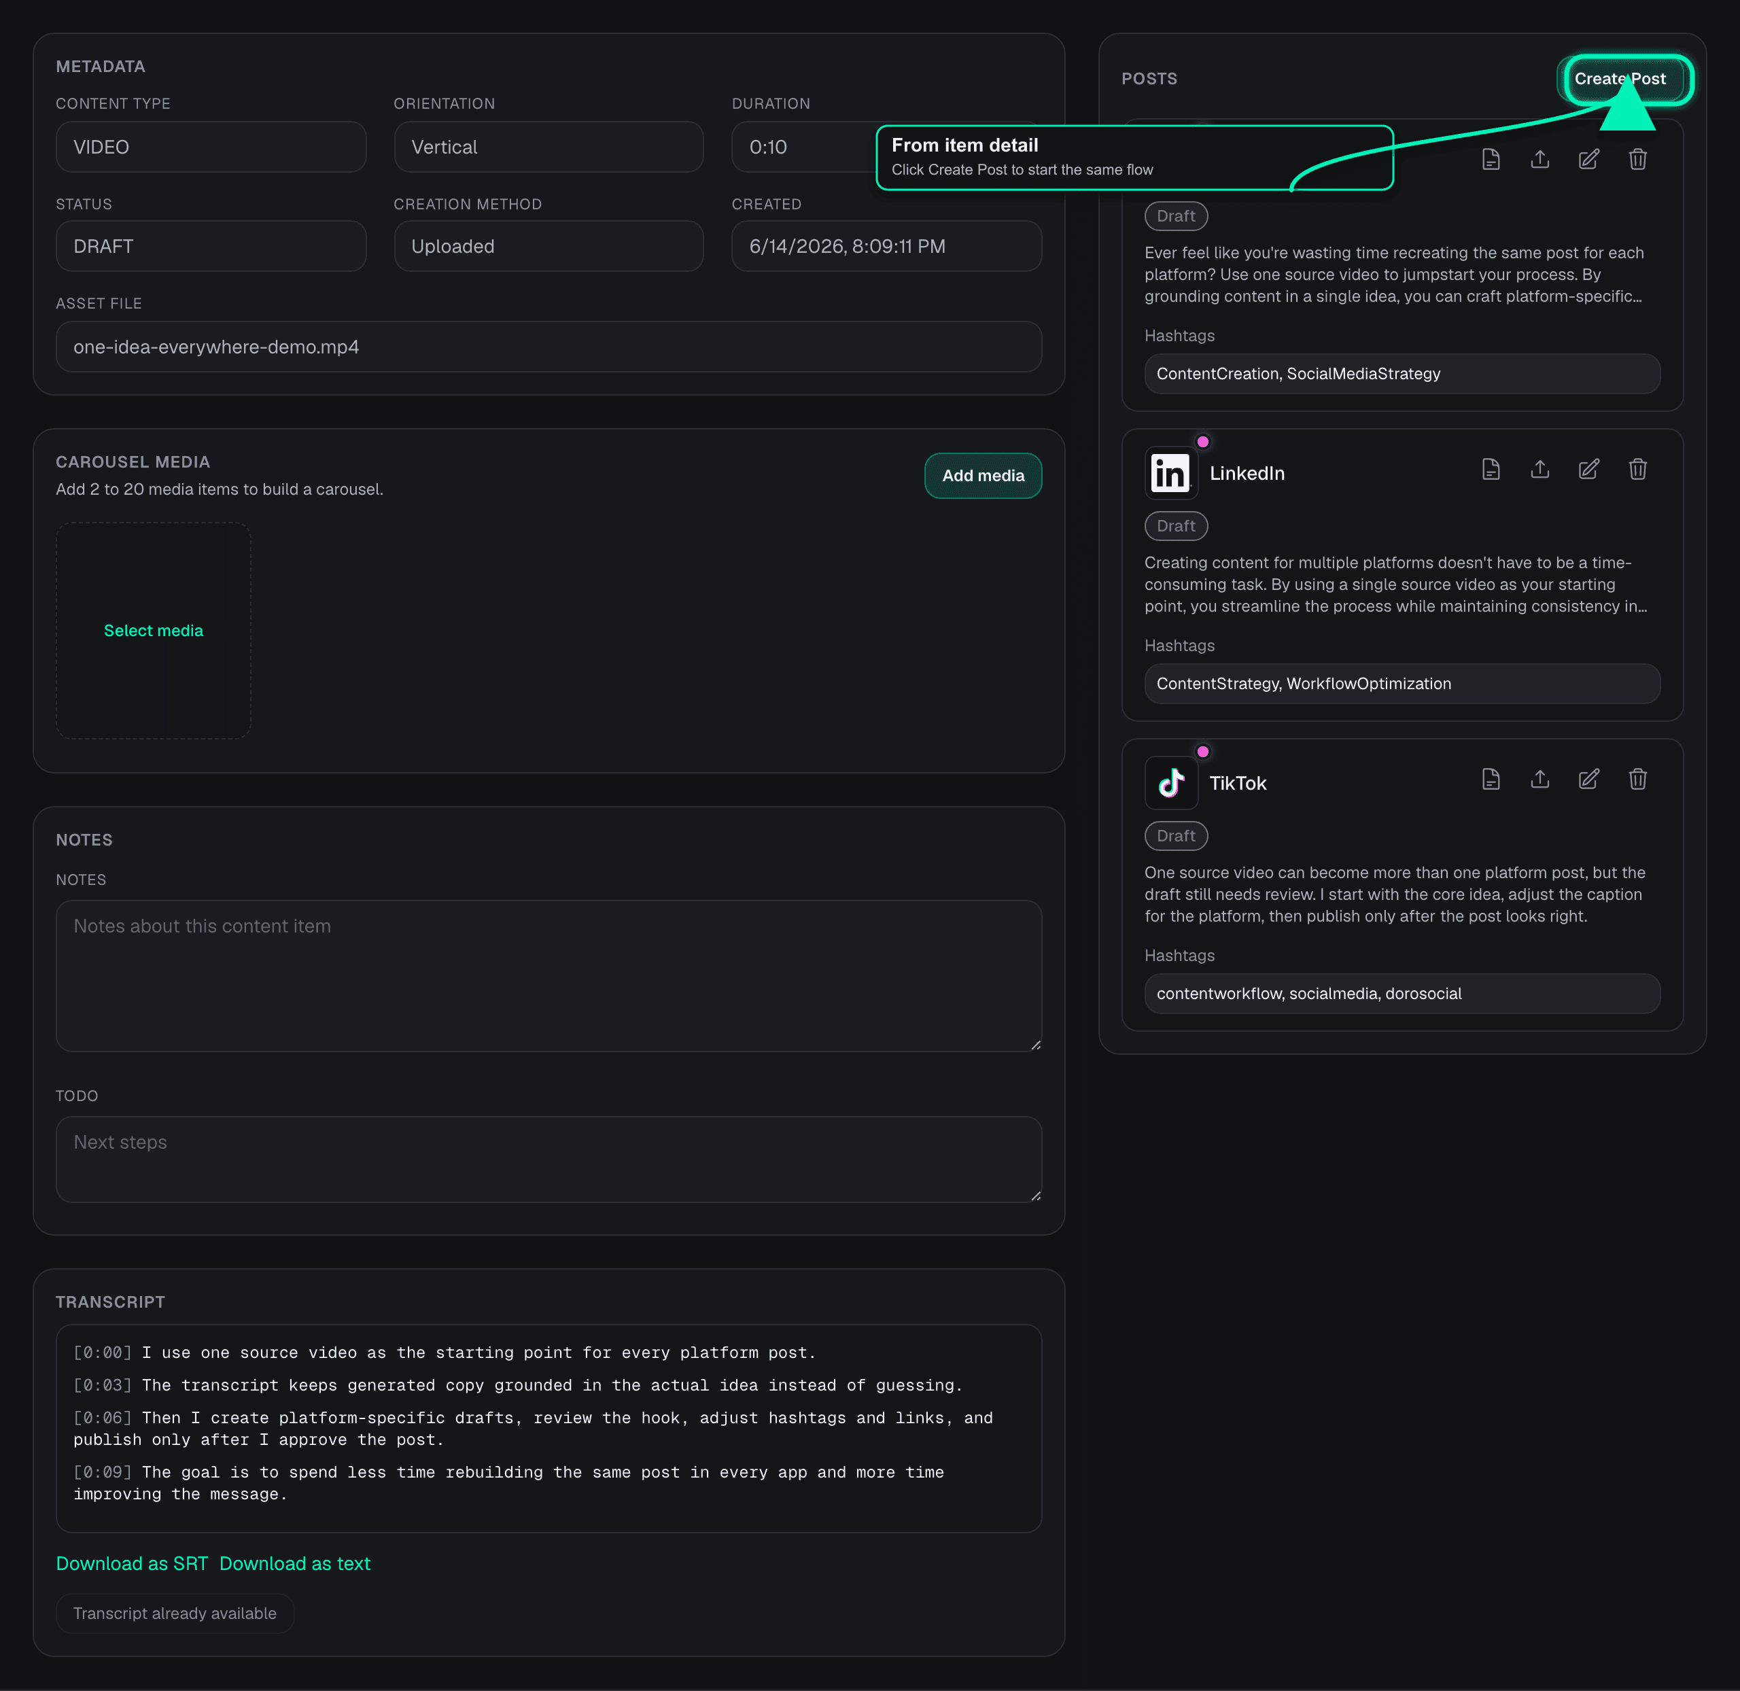
Task: Click the Transcript already available button
Action: click(175, 1613)
